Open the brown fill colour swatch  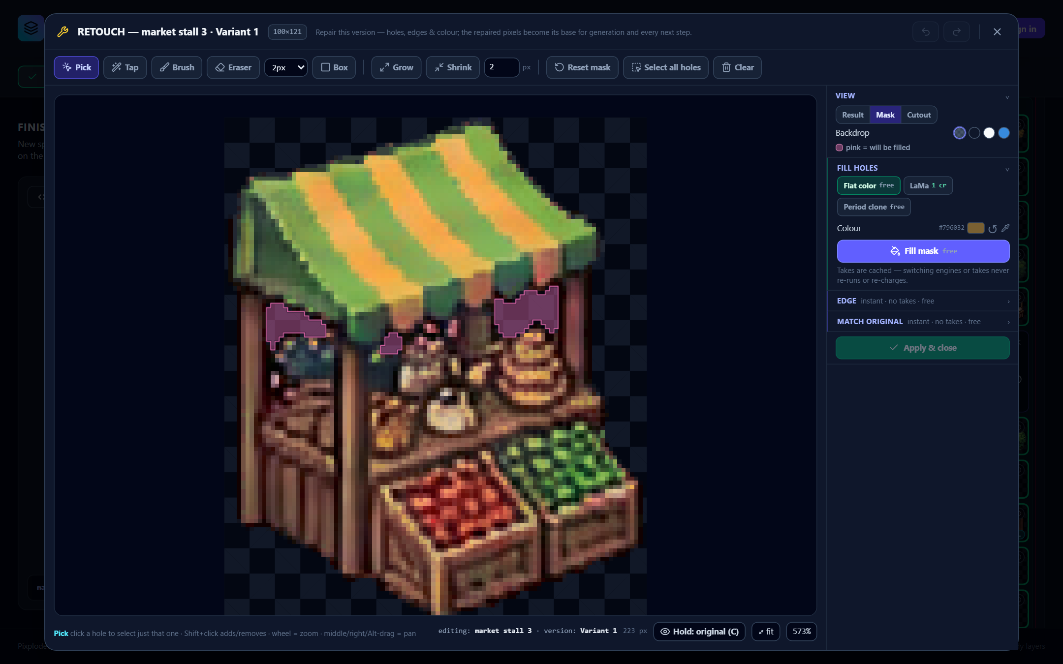tap(976, 228)
